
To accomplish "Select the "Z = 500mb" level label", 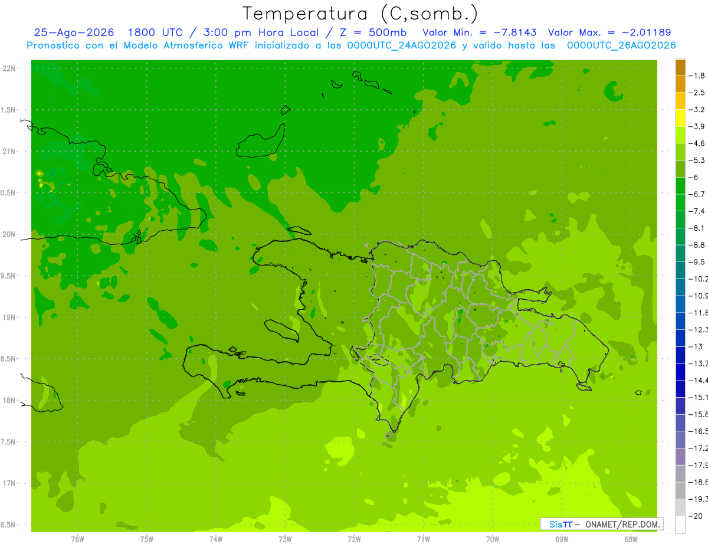I will point(373,32).
